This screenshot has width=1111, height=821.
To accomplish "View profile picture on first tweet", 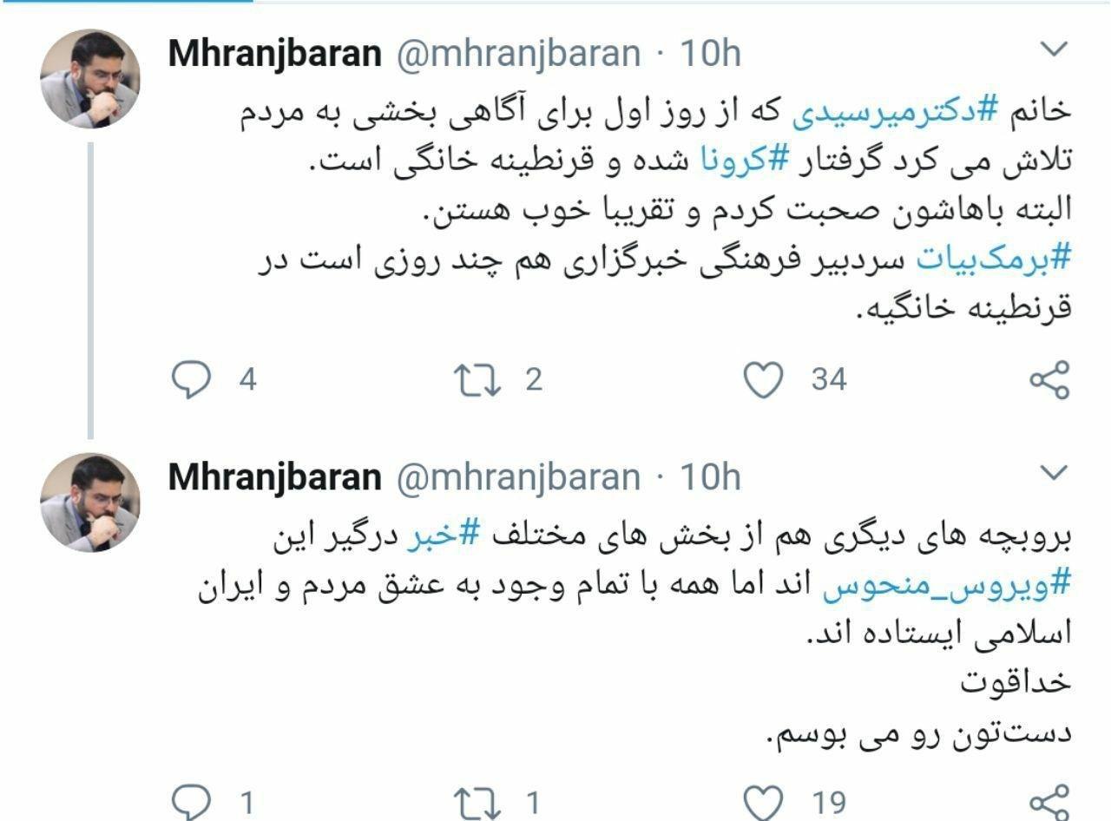I will (x=90, y=79).
